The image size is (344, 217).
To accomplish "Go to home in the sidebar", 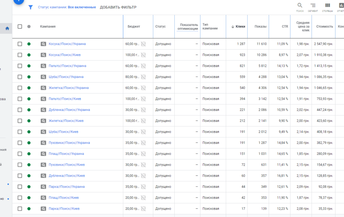I will click(7, 29).
